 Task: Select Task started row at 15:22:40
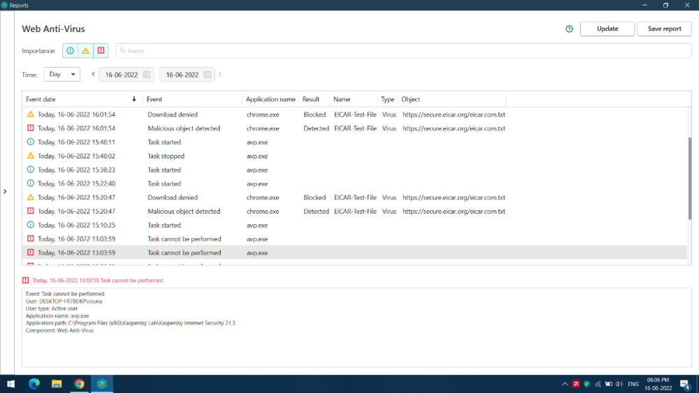point(354,184)
